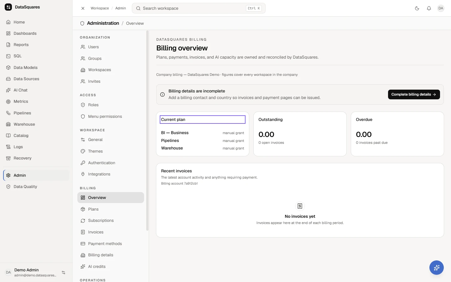This screenshot has width=451, height=282.
Task: Click the info icon in the billing warning
Action: point(163,95)
